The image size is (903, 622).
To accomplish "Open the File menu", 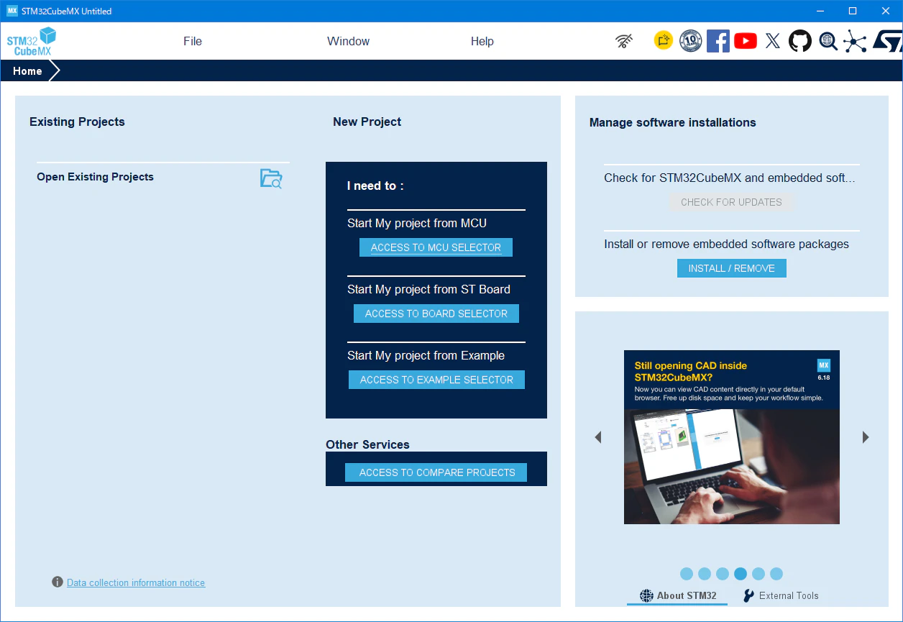I will 193,41.
